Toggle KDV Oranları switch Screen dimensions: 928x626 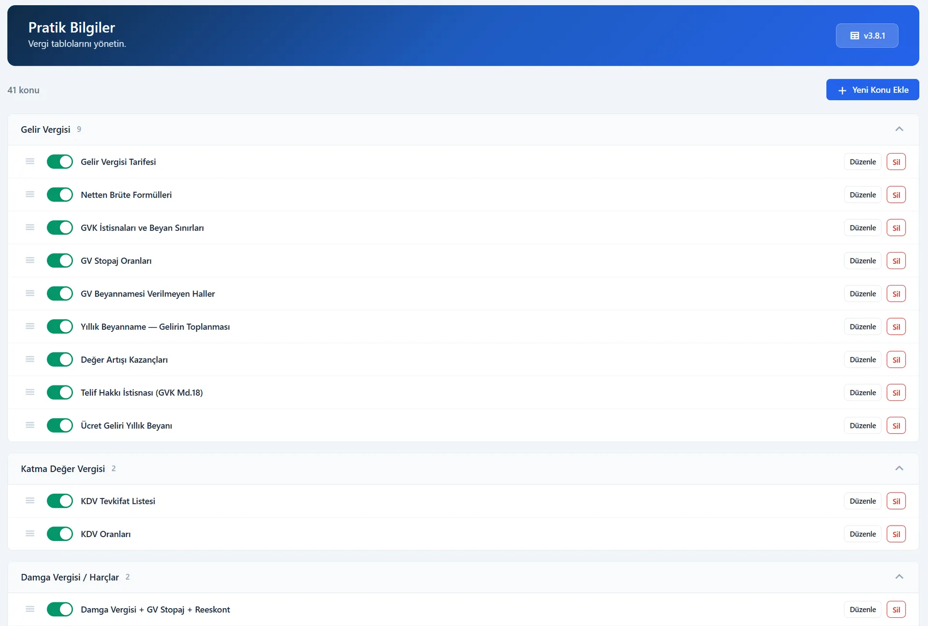click(x=60, y=534)
